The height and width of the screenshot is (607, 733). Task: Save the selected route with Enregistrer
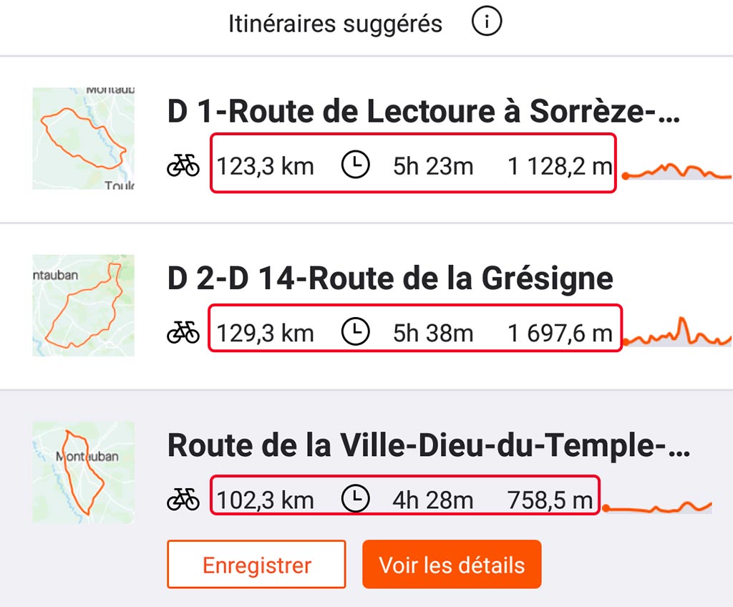[256, 565]
